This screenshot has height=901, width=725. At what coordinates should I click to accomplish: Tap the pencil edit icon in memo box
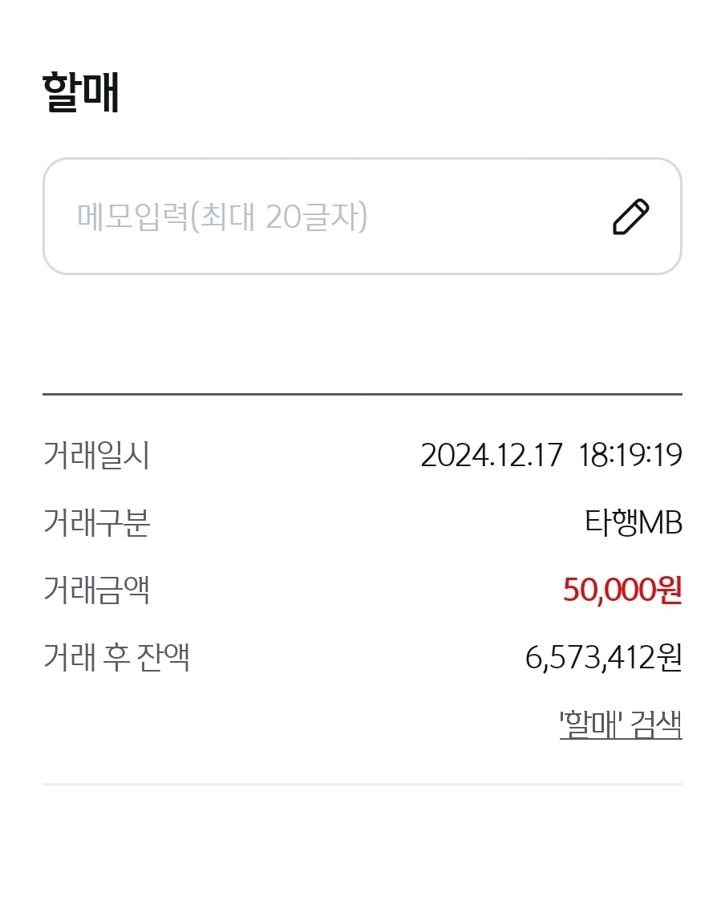(x=630, y=217)
